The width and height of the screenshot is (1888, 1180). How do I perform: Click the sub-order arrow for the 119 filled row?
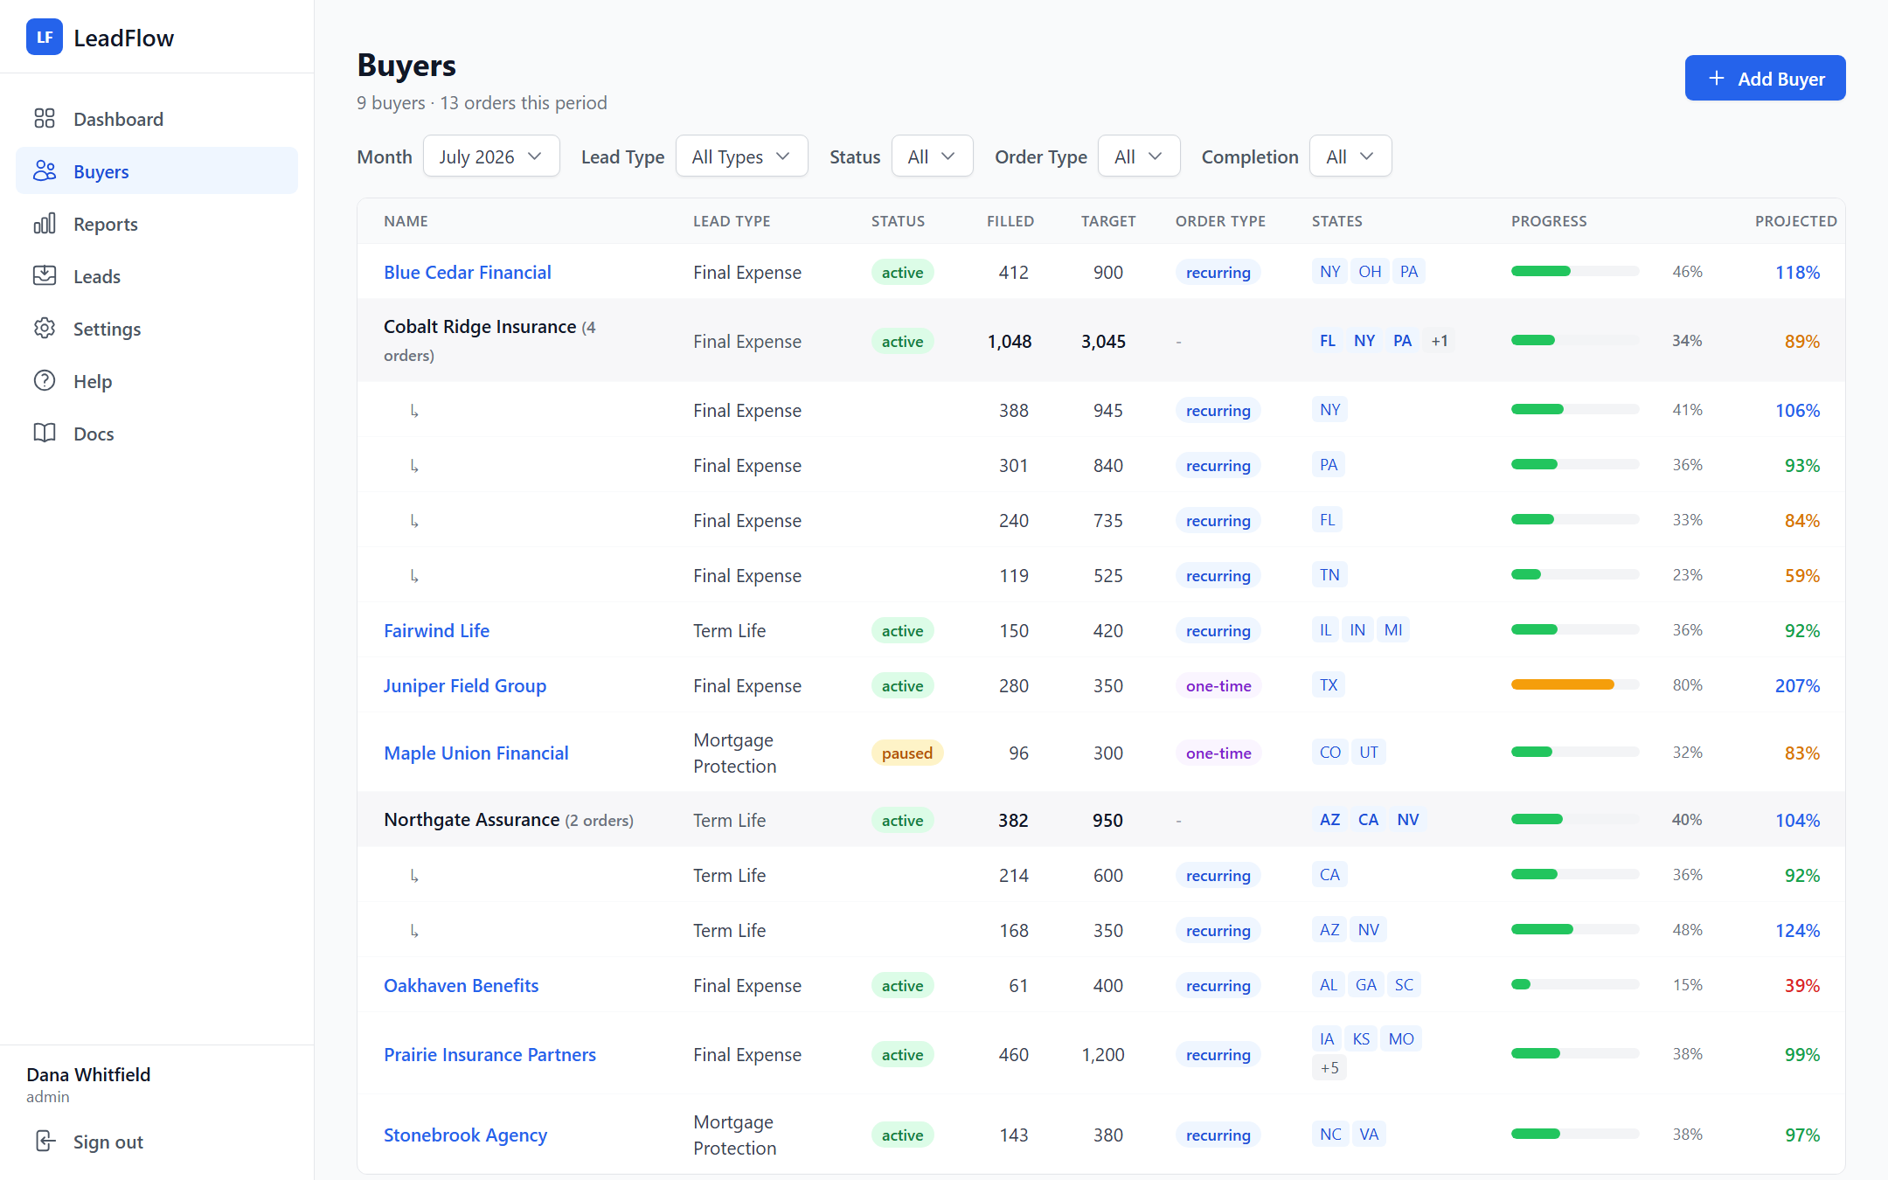(x=414, y=576)
